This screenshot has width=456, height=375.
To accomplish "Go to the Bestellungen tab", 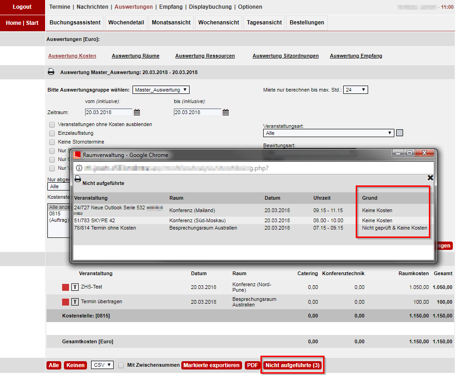I will (x=307, y=23).
